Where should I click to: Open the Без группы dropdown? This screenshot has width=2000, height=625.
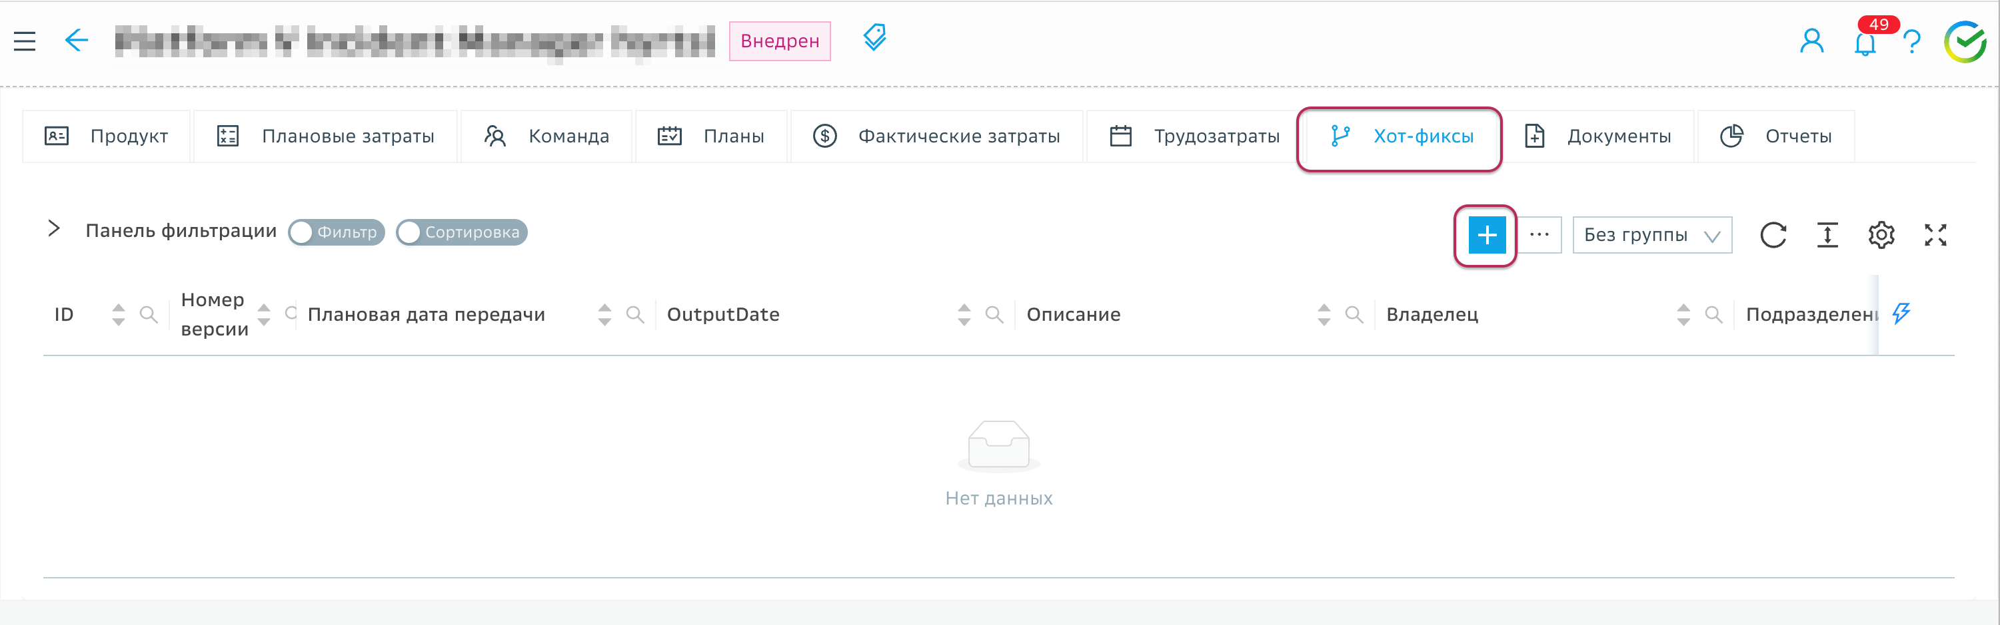click(x=1651, y=235)
